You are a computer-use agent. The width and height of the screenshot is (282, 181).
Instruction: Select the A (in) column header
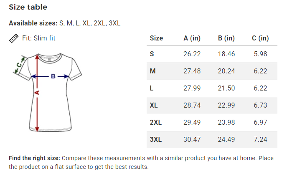click(192, 38)
